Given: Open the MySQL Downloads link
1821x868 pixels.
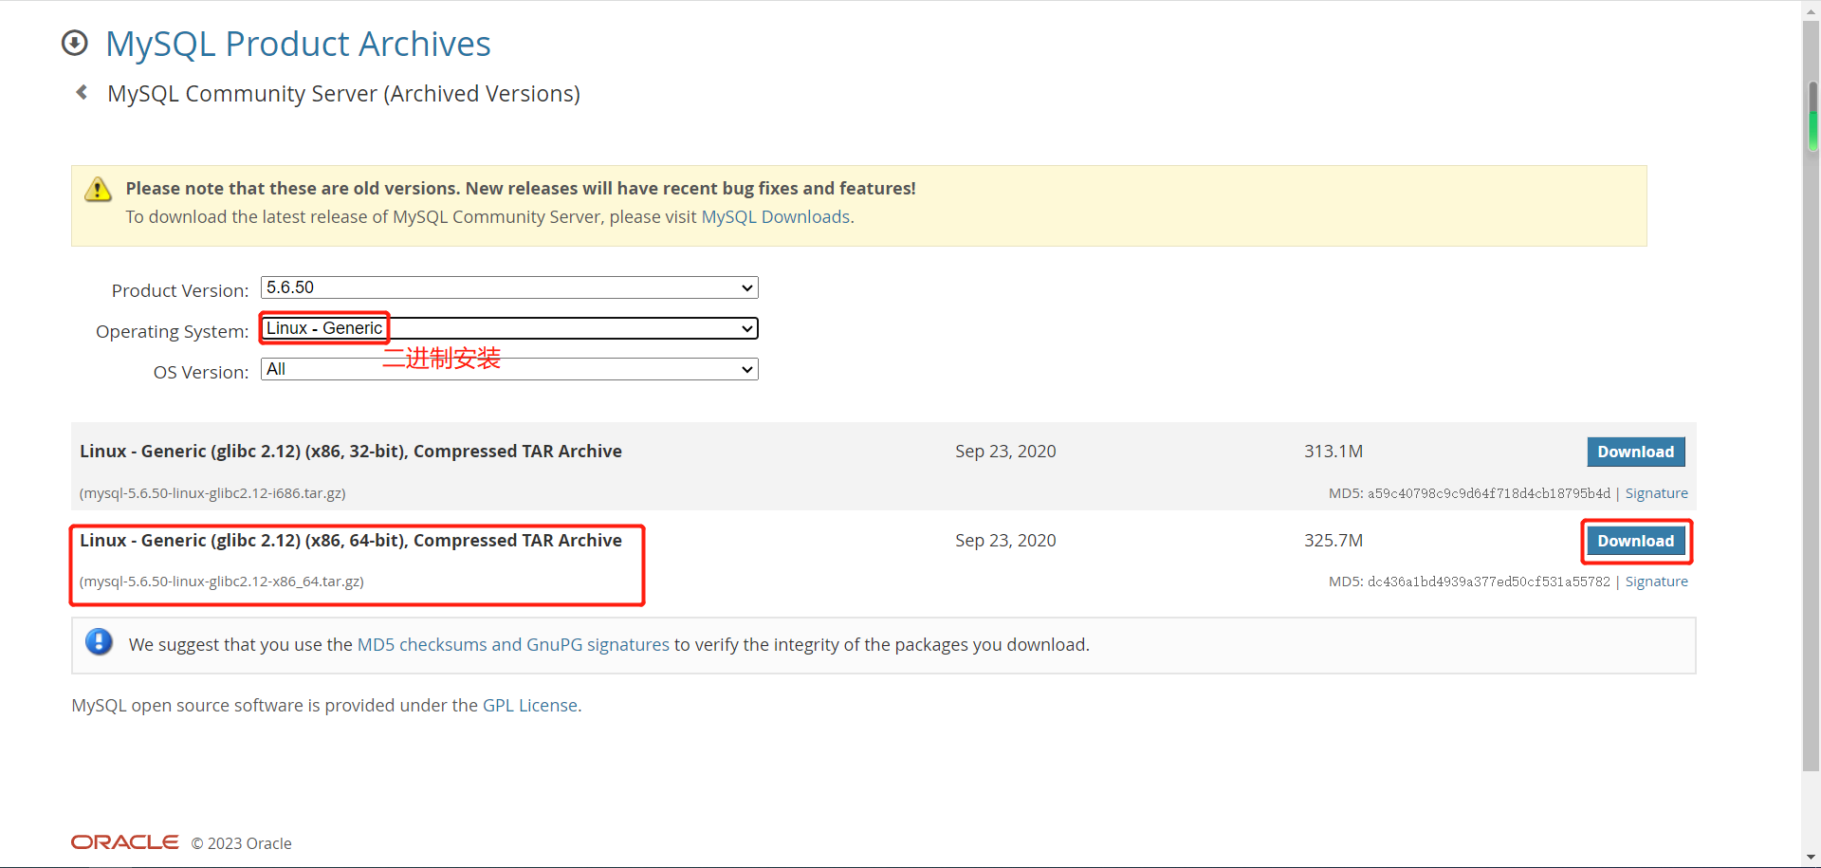Looking at the screenshot, I should (x=775, y=217).
